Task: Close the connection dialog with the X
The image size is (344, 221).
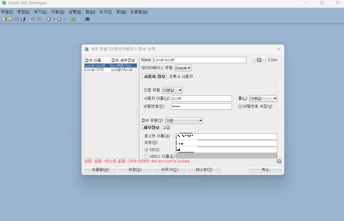Action: point(279,49)
